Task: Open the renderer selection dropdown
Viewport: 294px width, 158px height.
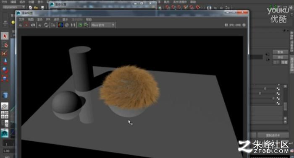Action: [x=103, y=25]
